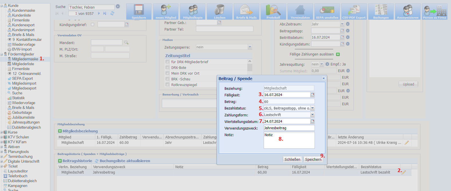
Task: Check 'Mein DRK vor Ort' checkbox
Action: click(167, 73)
